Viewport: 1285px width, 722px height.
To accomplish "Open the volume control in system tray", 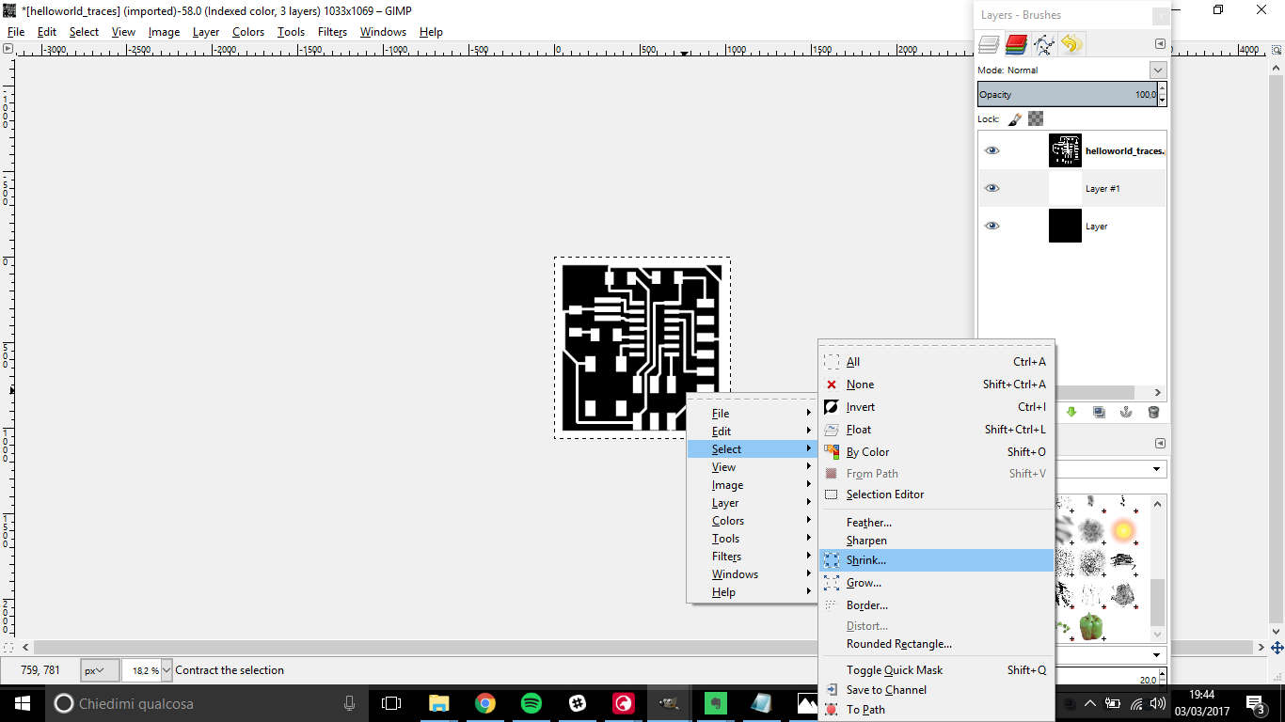I will 1157,703.
